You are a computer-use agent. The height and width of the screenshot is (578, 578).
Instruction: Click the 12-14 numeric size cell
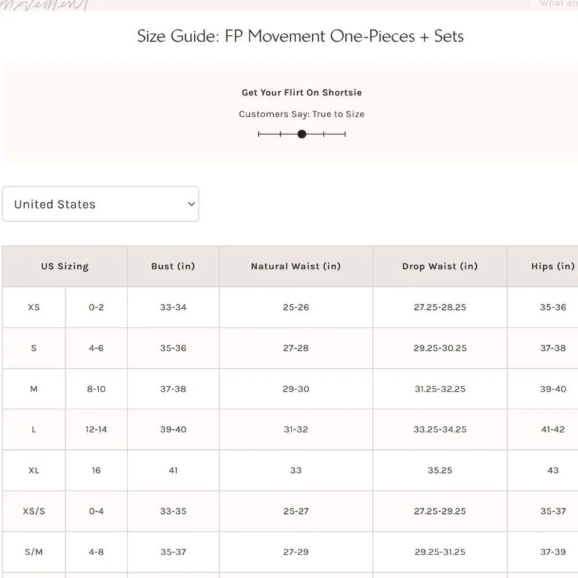[97, 429]
